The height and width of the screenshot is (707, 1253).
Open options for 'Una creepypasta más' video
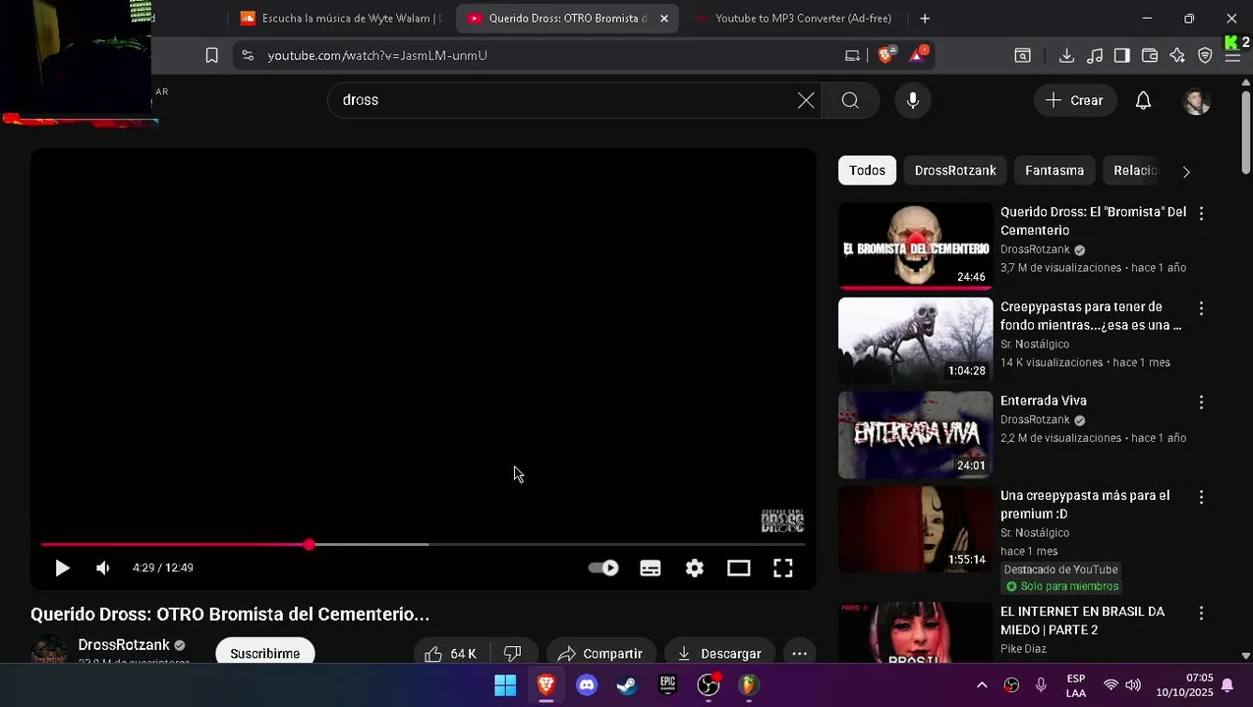1201,498
